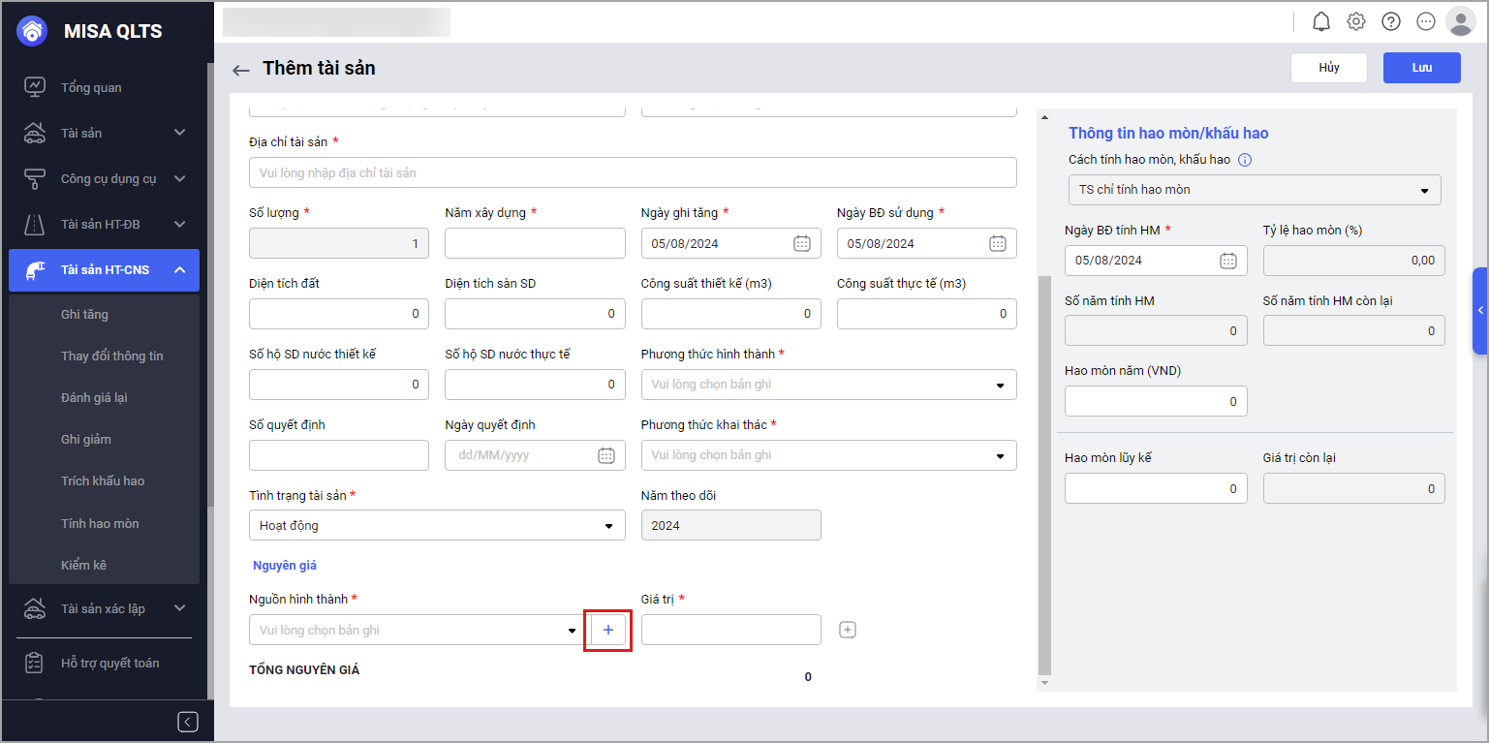Click the notification bell icon
The height and width of the screenshot is (743, 1489).
pyautogui.click(x=1321, y=21)
